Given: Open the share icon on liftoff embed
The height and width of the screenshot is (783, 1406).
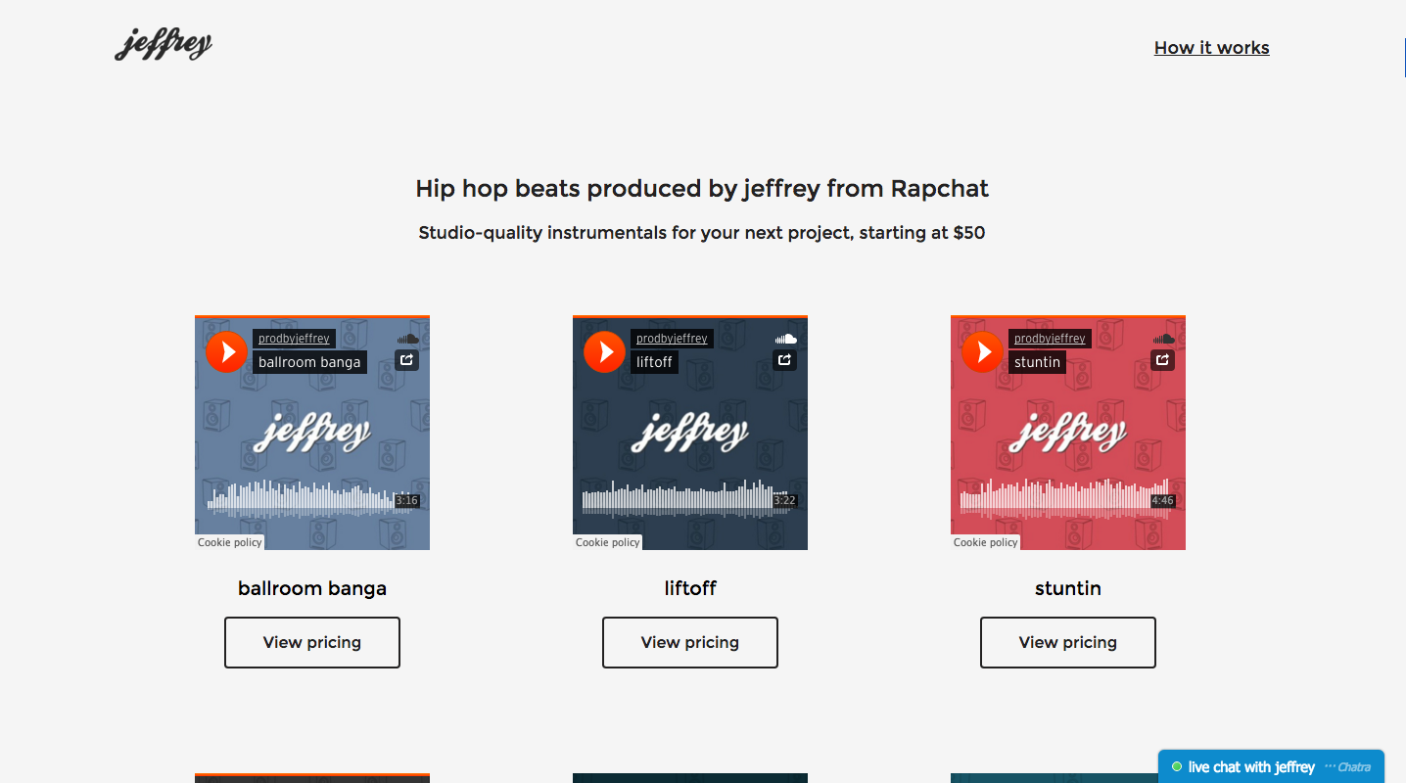Looking at the screenshot, I should (x=784, y=360).
